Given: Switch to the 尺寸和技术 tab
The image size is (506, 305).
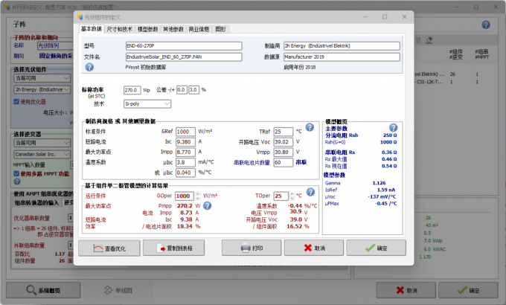Looking at the screenshot, I should [119, 29].
